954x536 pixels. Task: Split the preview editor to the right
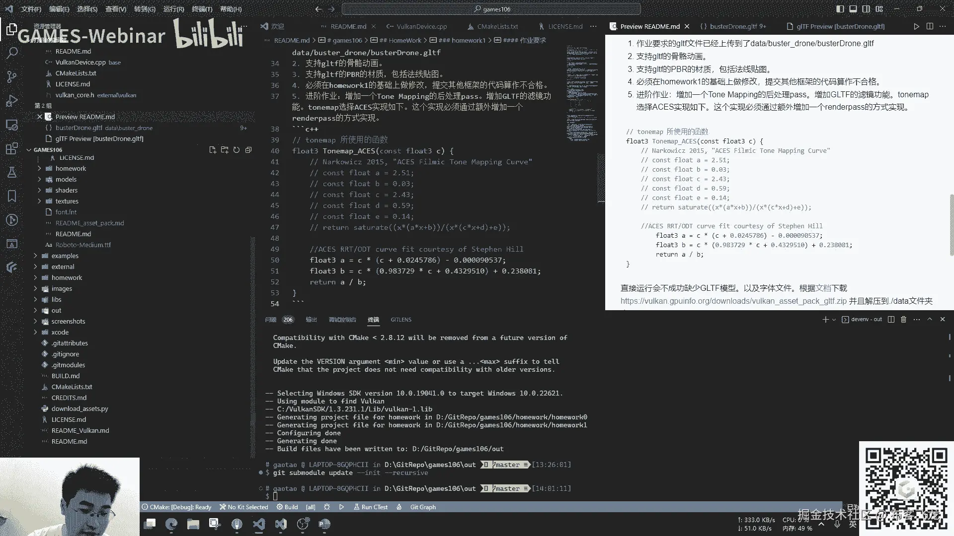tap(930, 26)
